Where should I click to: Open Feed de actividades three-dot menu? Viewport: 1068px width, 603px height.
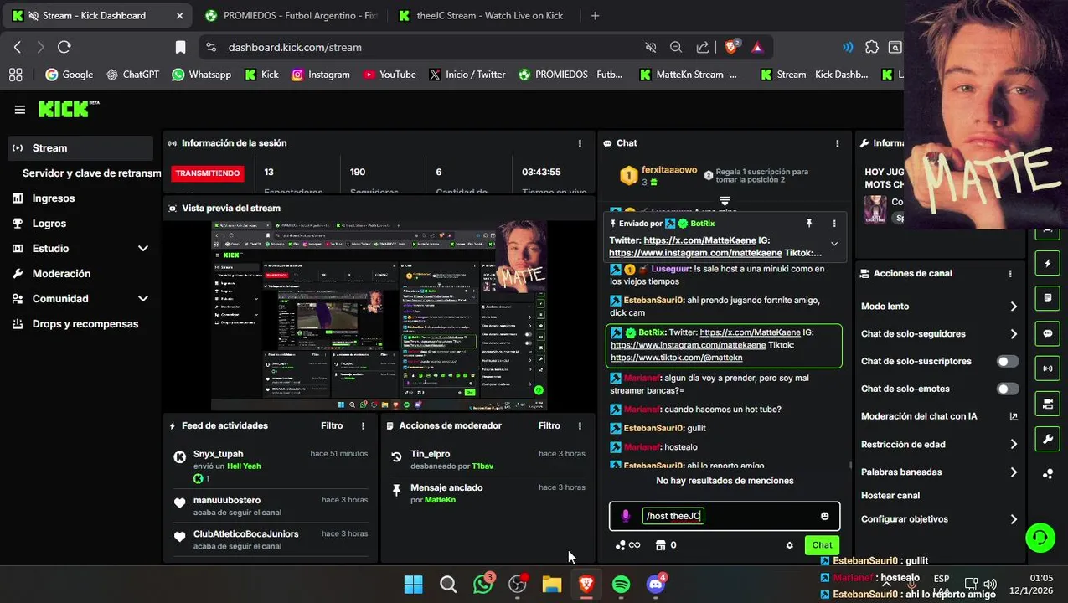point(363,426)
